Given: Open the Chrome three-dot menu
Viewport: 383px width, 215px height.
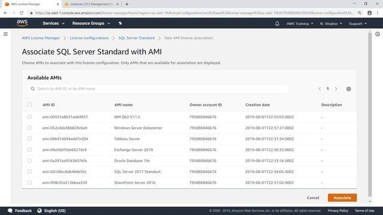Looking at the screenshot, I should [x=378, y=13].
